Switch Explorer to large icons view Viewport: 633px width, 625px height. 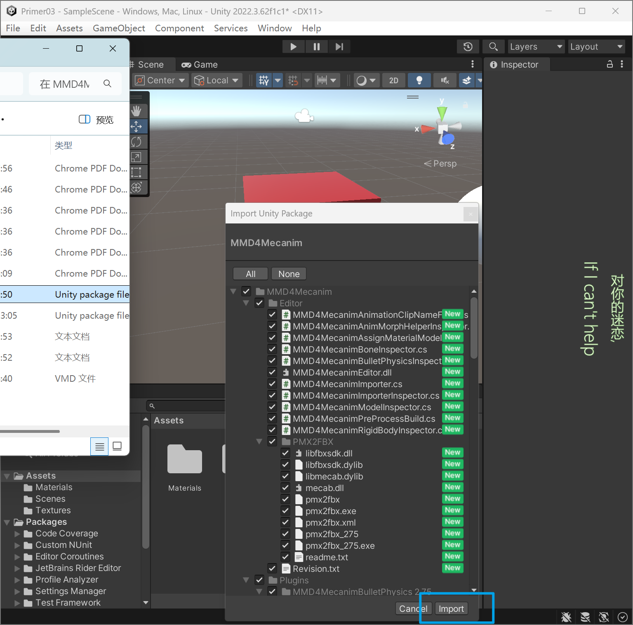[x=118, y=446]
